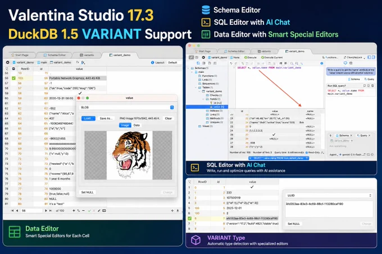Go to next record arrow

46,211
